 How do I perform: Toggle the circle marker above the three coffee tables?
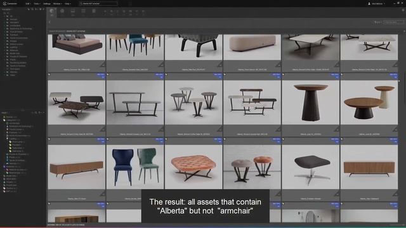coord(49,75)
